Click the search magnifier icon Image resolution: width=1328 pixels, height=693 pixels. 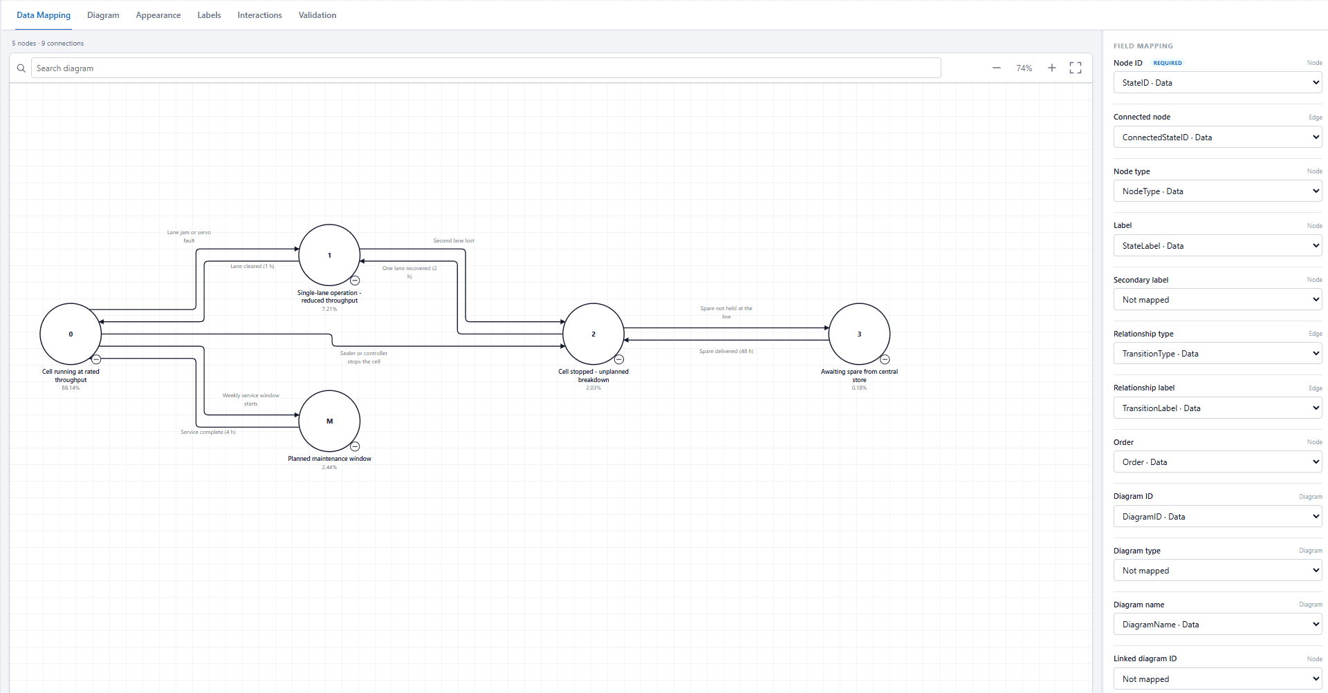coord(21,68)
